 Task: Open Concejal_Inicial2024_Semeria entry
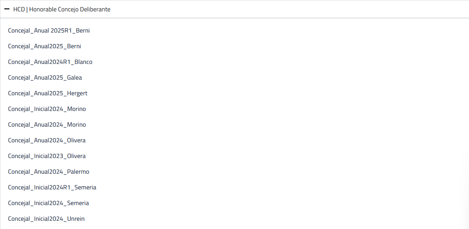[x=49, y=203]
